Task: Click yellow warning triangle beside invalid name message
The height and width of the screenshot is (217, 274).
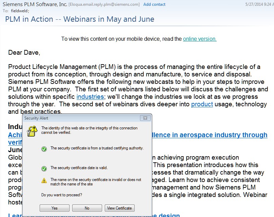Action: click(44, 181)
